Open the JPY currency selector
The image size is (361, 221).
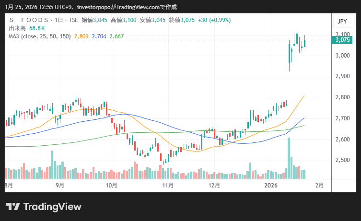click(x=342, y=22)
